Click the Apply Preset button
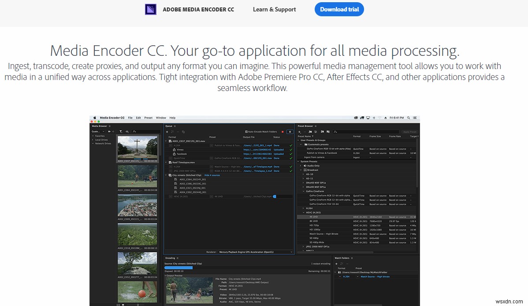This screenshot has height=306, width=528. click(x=410, y=131)
